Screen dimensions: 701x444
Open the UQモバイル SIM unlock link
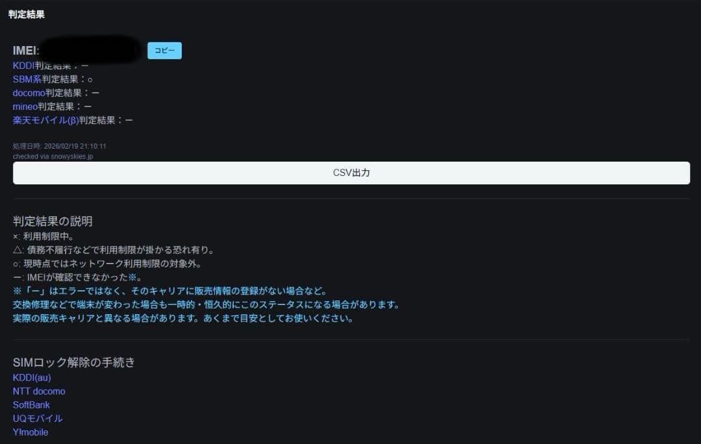tap(36, 418)
